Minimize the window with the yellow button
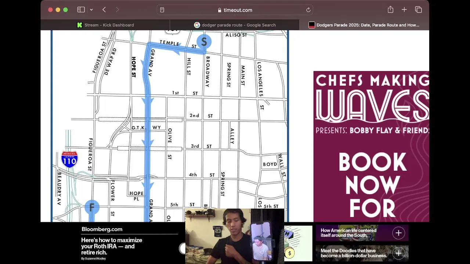The height and width of the screenshot is (264, 470). pos(58,10)
